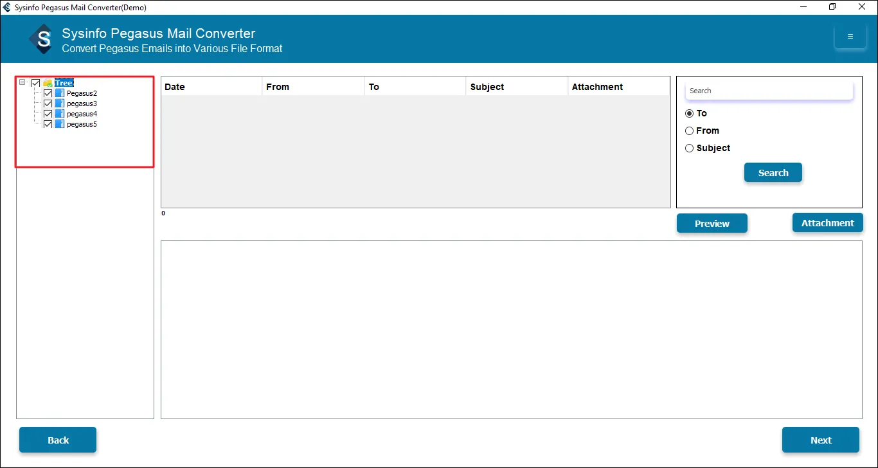Sort by the From column header
The height and width of the screenshot is (468, 878).
(x=314, y=87)
